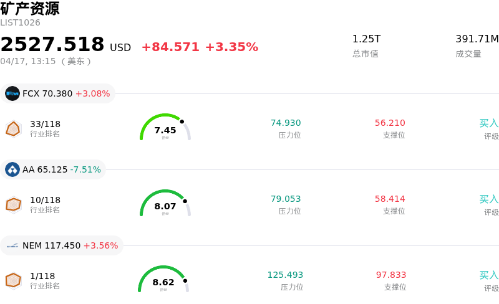
Task: Click the FCX 7.45 score gauge
Action: pyautogui.click(x=165, y=128)
